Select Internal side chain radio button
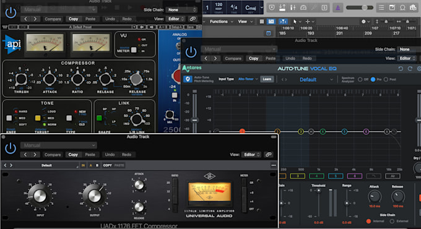The image size is (421, 229). [x=368, y=221]
